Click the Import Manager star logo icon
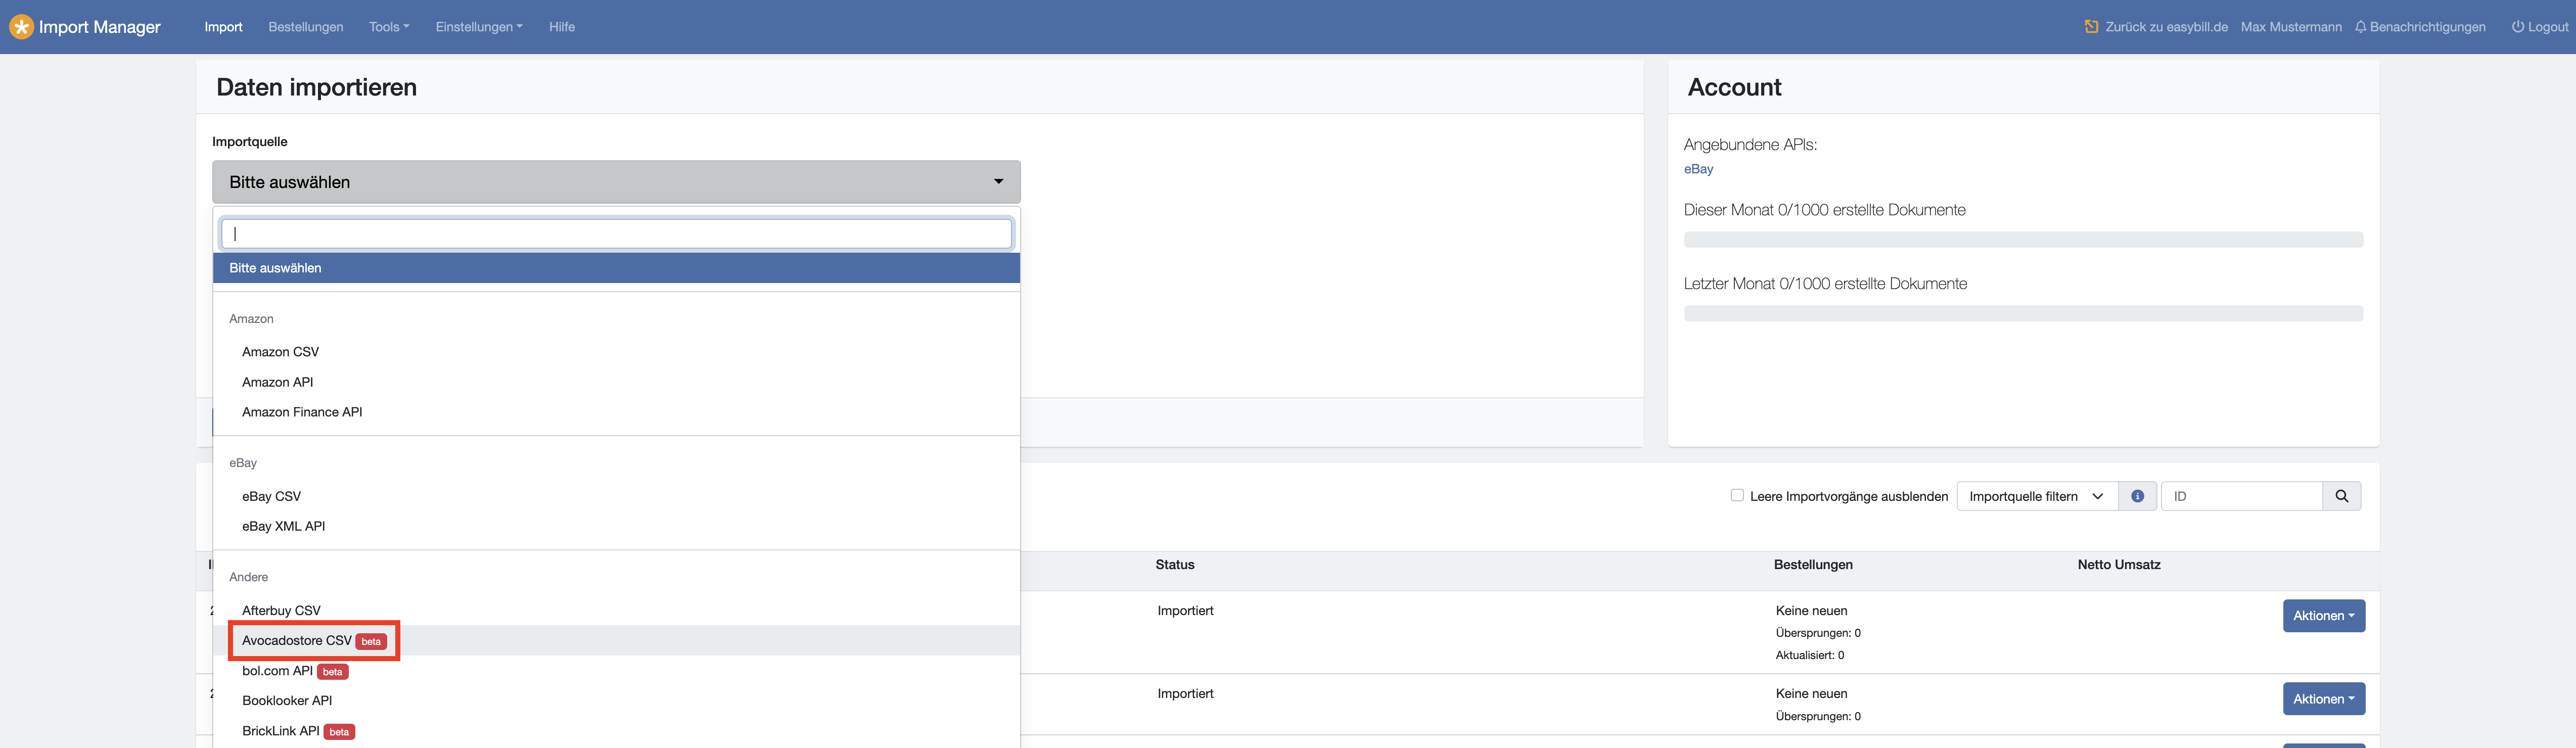Screen dimensions: 2576x748 point(21,27)
